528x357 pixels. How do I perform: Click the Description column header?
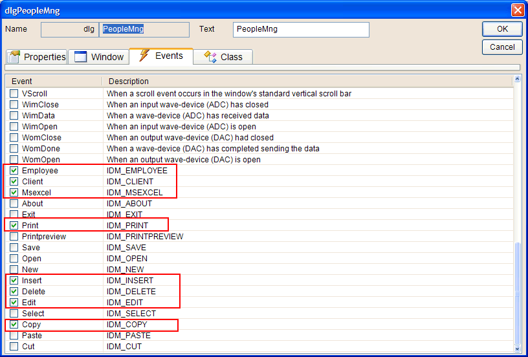308,81
